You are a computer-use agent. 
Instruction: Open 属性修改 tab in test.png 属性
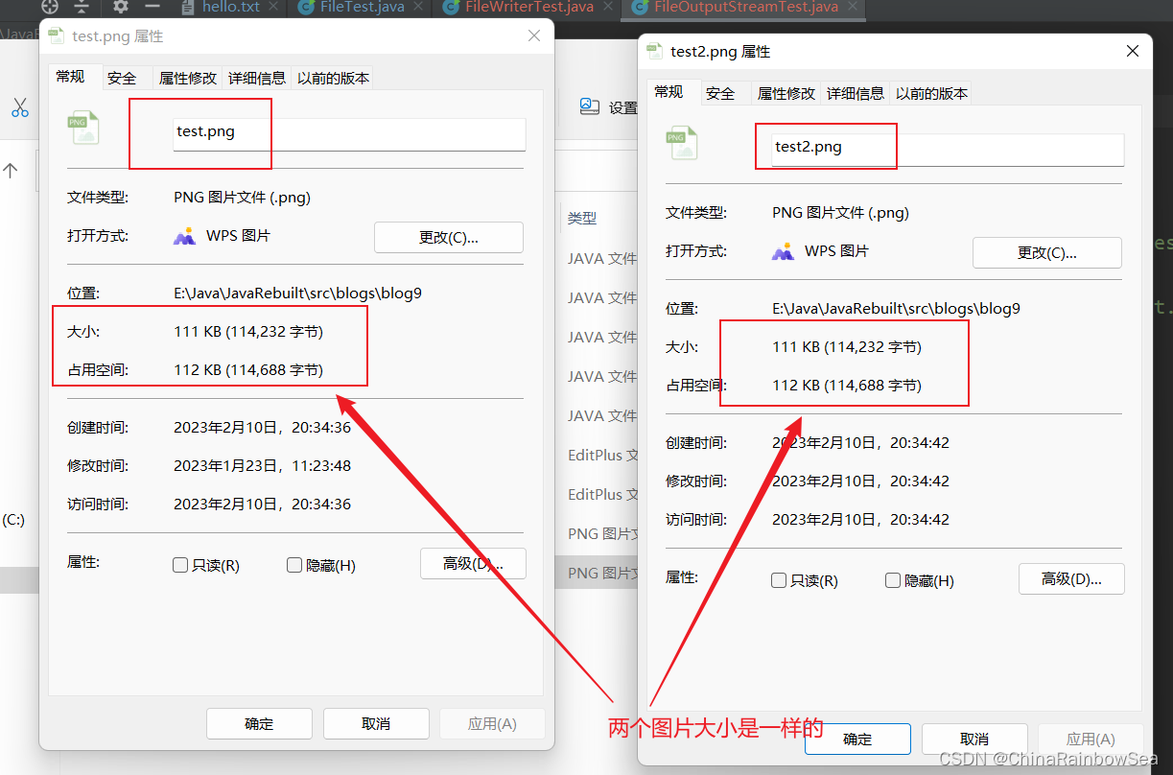coord(188,79)
